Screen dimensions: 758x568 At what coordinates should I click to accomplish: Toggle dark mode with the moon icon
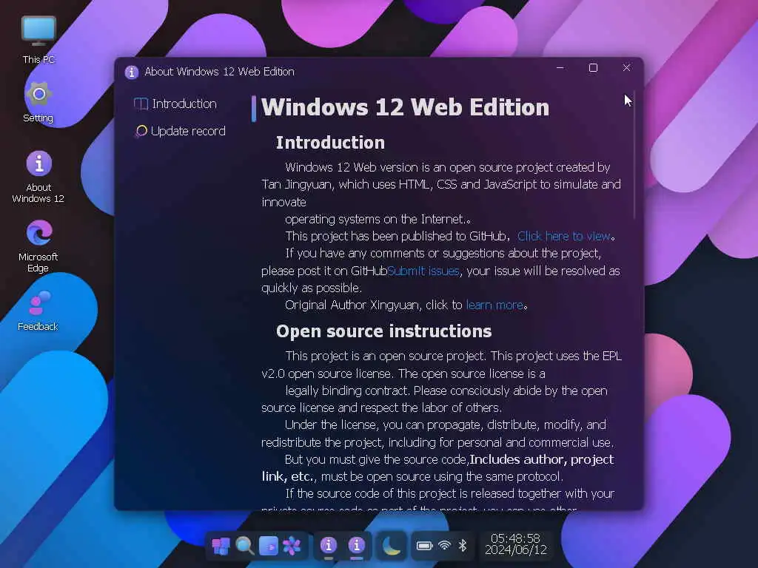[x=391, y=546]
